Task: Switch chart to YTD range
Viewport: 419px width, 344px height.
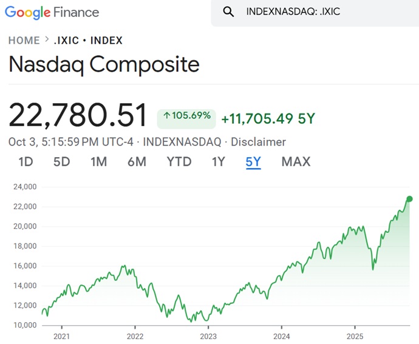Action: [x=179, y=161]
